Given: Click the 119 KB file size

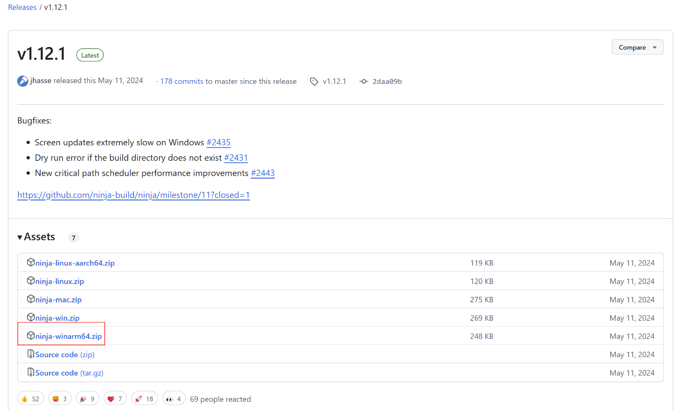Looking at the screenshot, I should 481,263.
